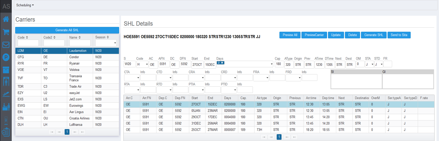Click the Send to Sita button

click(399, 35)
